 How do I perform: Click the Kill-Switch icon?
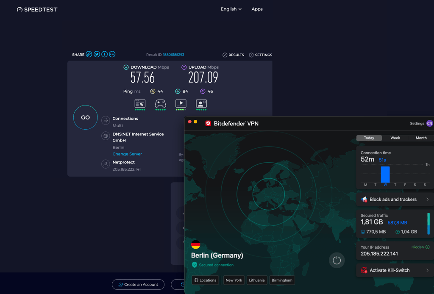coord(364,270)
